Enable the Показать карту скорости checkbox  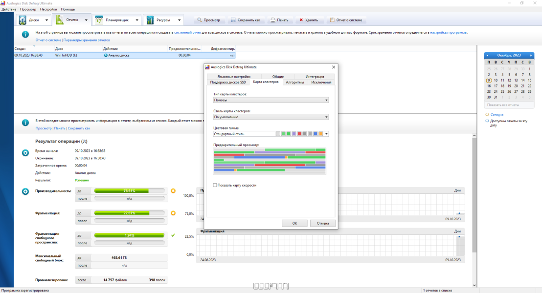pyautogui.click(x=215, y=186)
